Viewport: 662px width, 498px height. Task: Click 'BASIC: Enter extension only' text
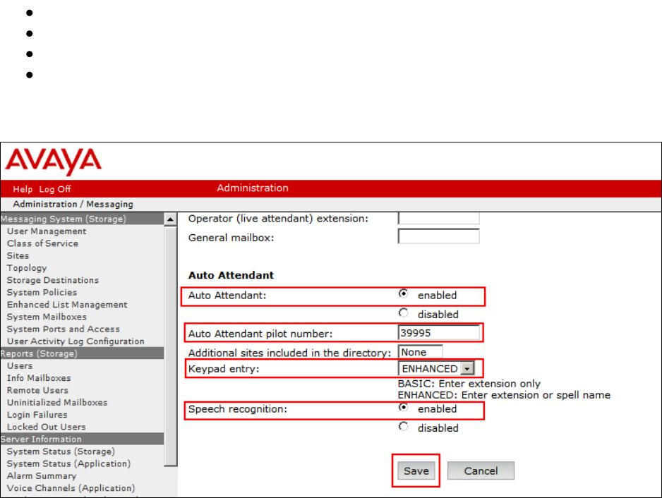pos(469,384)
